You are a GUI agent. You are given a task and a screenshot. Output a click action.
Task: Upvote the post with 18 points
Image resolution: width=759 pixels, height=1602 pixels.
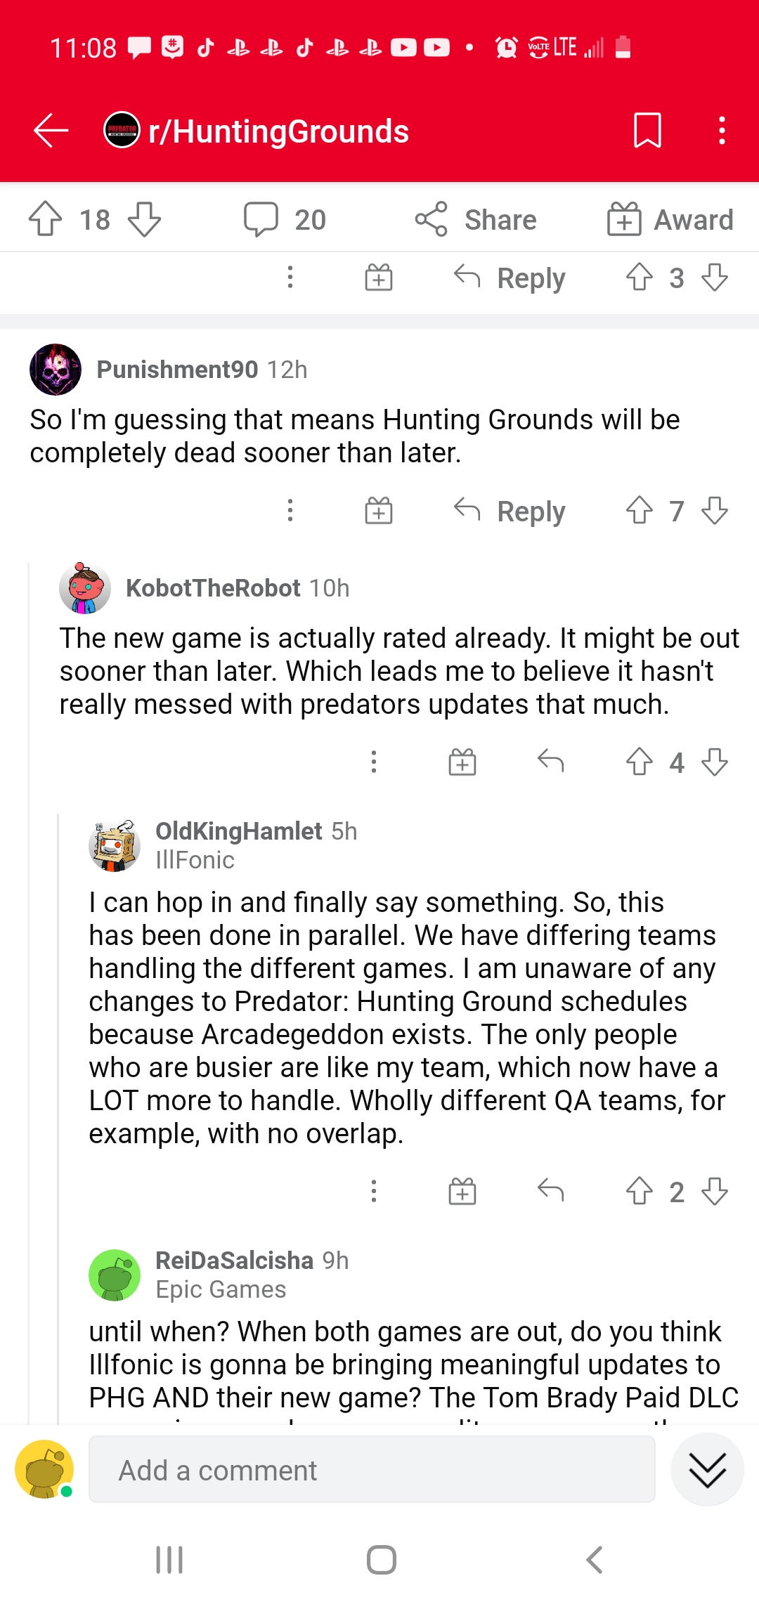pyautogui.click(x=46, y=219)
